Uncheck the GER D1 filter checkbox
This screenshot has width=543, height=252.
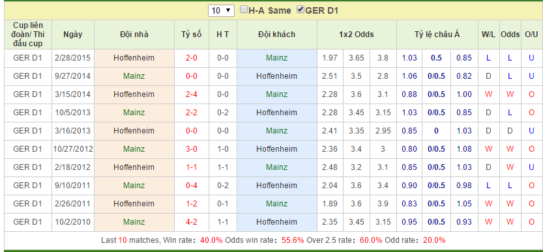[x=301, y=10]
